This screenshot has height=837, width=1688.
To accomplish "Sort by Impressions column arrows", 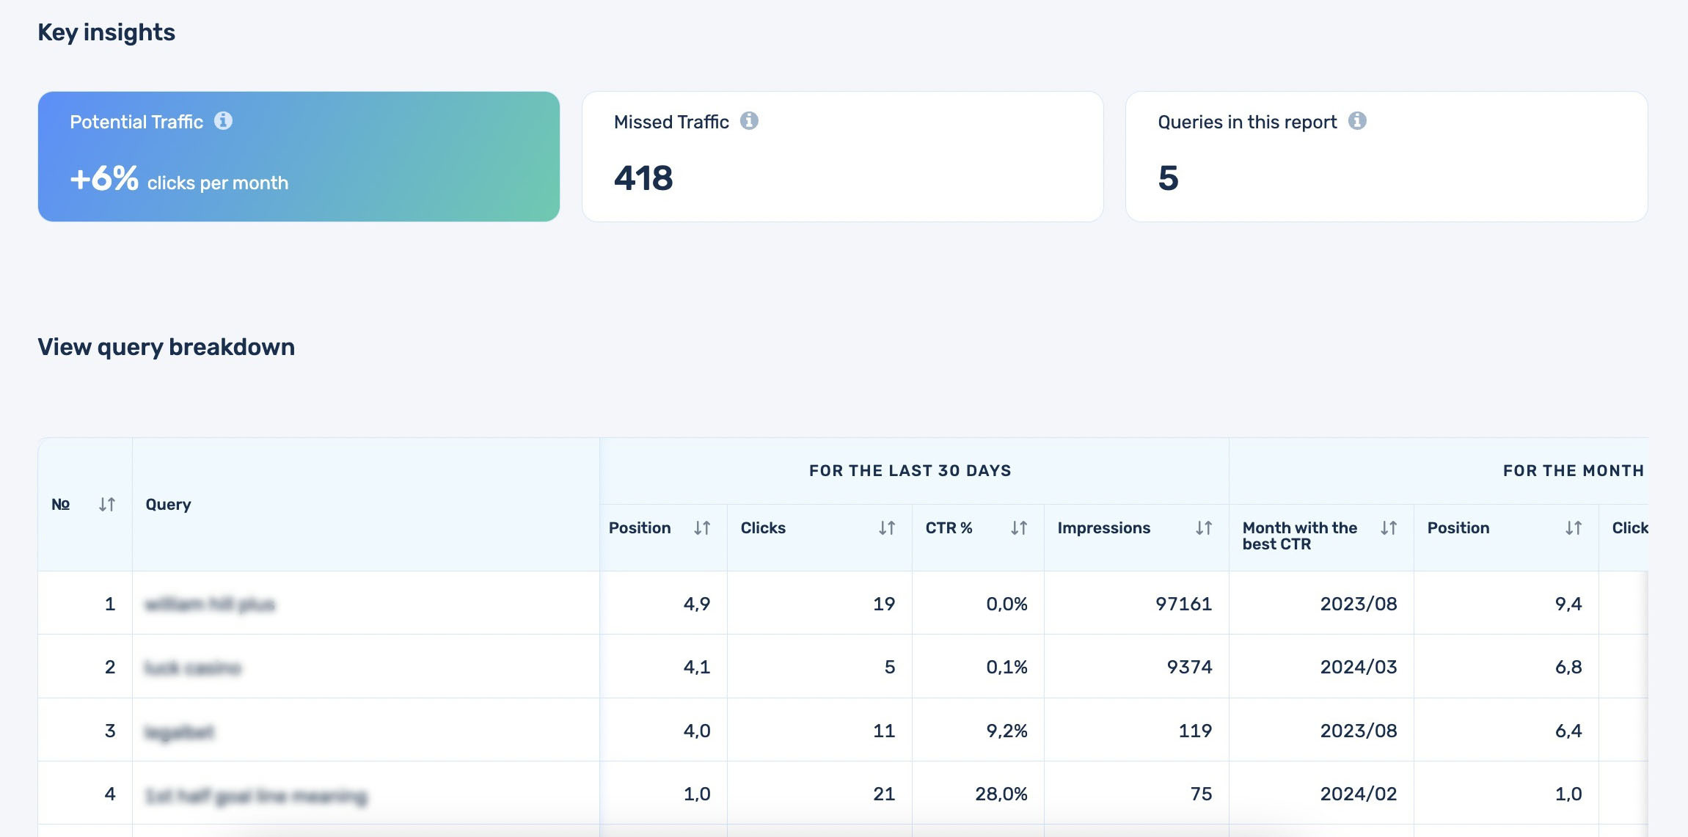I will tap(1204, 527).
